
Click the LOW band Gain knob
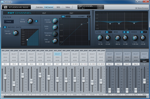point(108,38)
